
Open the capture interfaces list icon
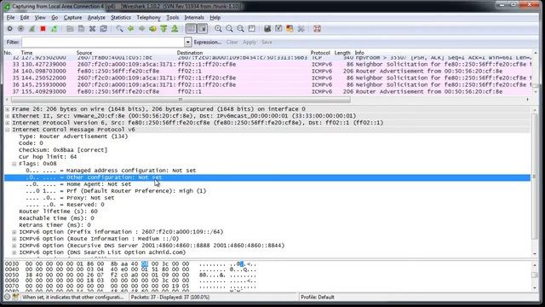click(x=9, y=29)
